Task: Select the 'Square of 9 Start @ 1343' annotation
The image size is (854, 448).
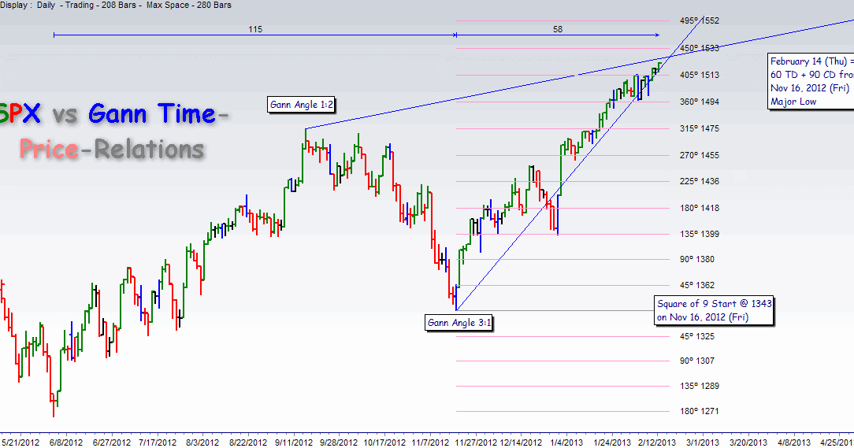Action: pyautogui.click(x=714, y=310)
